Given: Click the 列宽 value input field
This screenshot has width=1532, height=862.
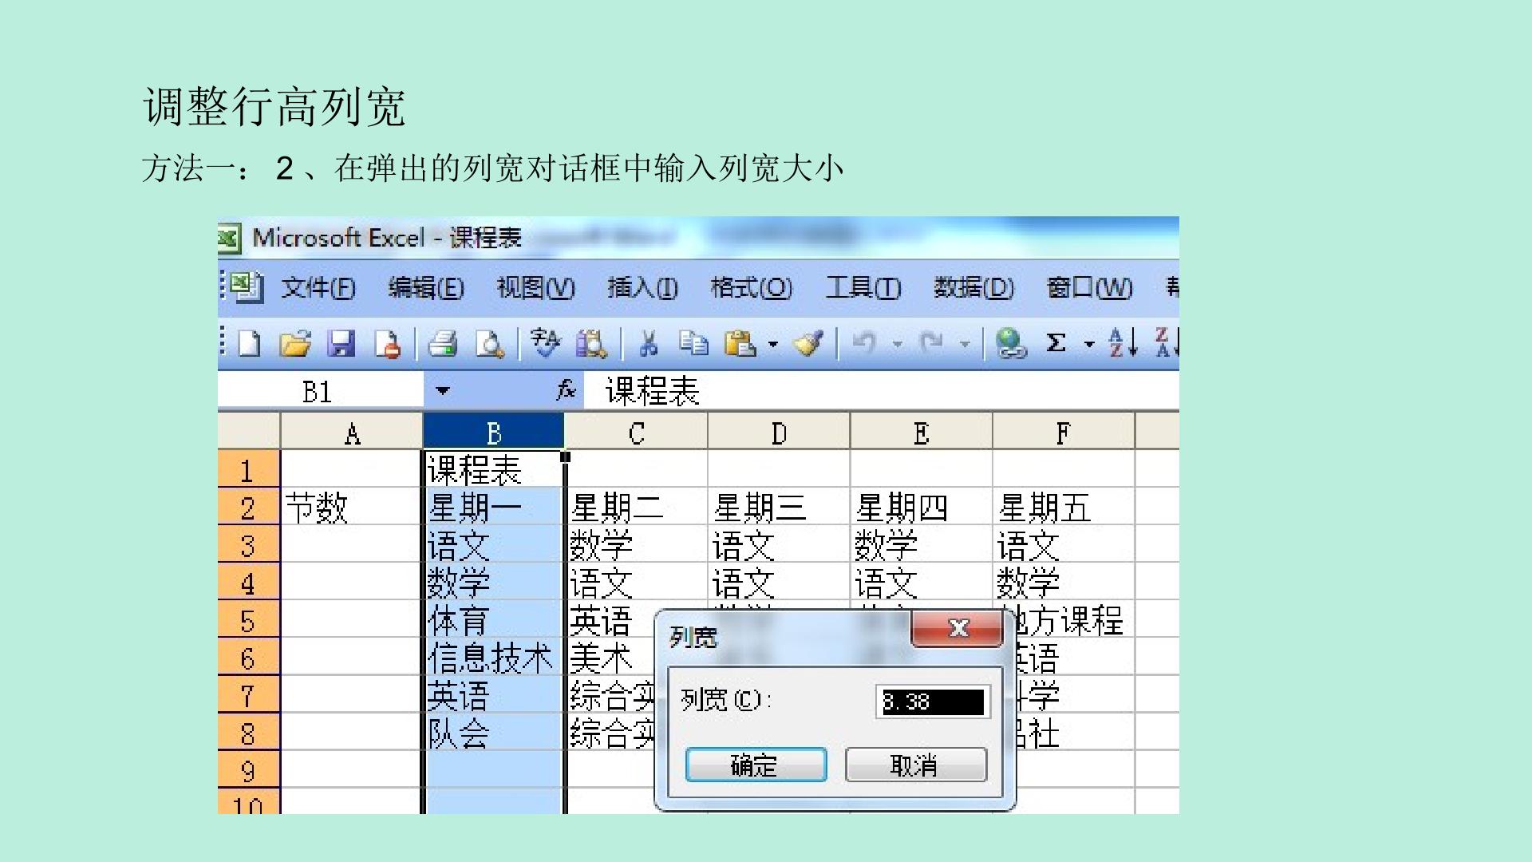Looking at the screenshot, I should (x=933, y=702).
